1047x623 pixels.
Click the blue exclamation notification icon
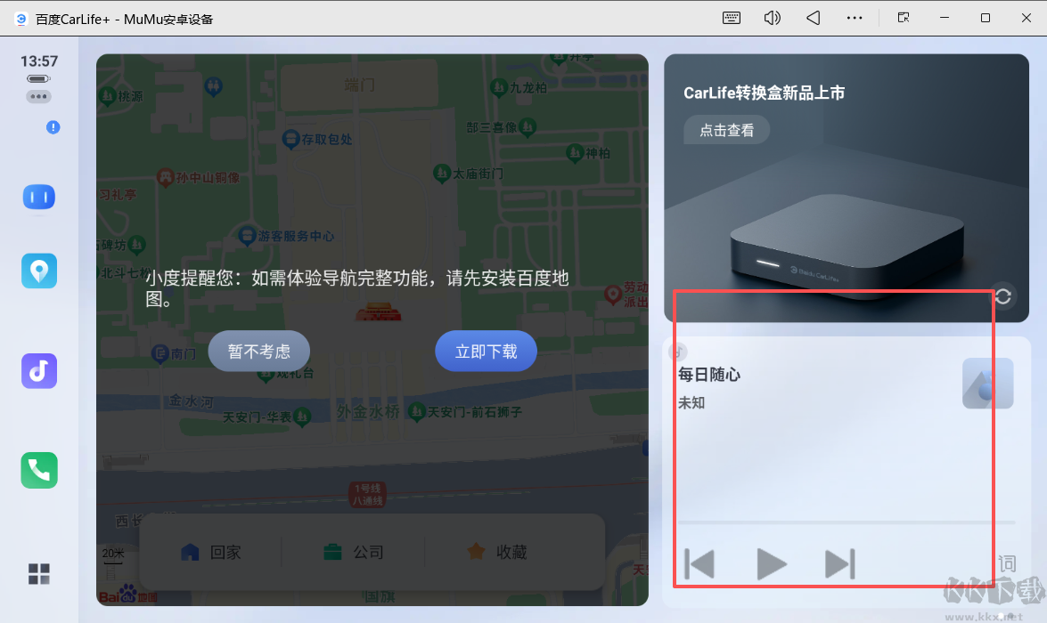click(53, 127)
